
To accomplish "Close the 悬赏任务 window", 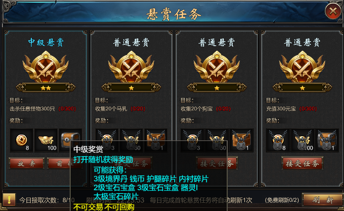I will tap(333, 11).
